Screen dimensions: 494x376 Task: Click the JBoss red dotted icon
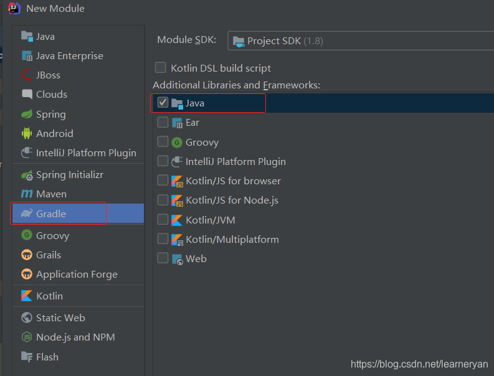(27, 75)
